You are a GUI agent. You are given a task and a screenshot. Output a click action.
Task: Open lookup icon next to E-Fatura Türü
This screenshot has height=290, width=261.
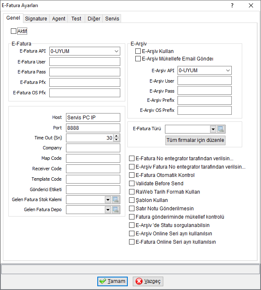coord(221,129)
